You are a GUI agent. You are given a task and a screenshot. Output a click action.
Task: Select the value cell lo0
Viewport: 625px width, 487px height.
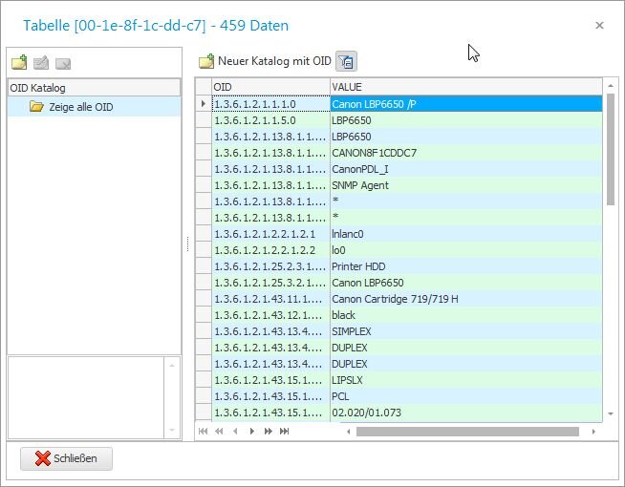coord(466,250)
